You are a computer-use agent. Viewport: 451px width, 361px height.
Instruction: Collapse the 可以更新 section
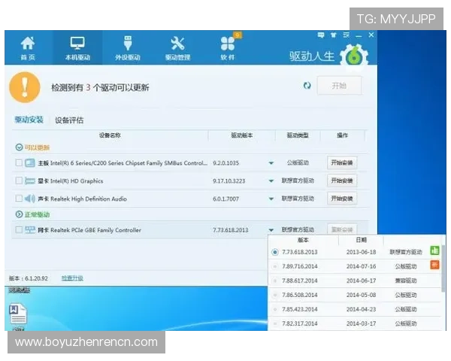[19, 147]
